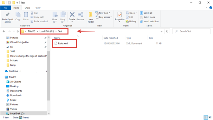This screenshot has width=213, height=120.
Task: Switch to the View ribbon tab
Action: (38, 8)
